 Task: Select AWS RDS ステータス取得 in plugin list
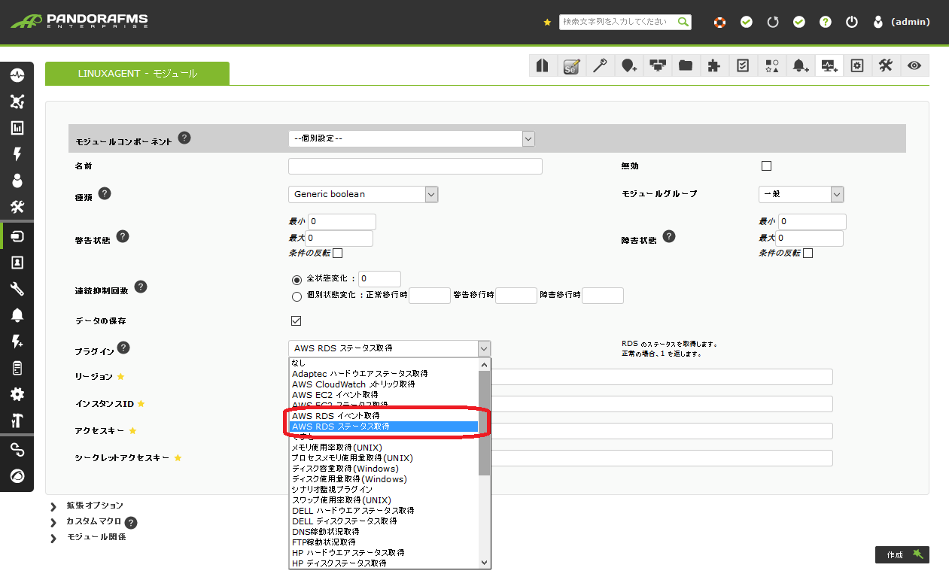[x=384, y=426]
